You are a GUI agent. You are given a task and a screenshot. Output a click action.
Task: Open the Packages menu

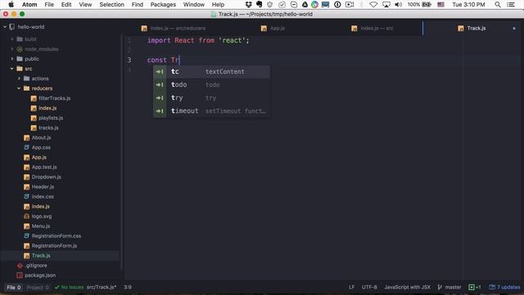(x=163, y=4)
